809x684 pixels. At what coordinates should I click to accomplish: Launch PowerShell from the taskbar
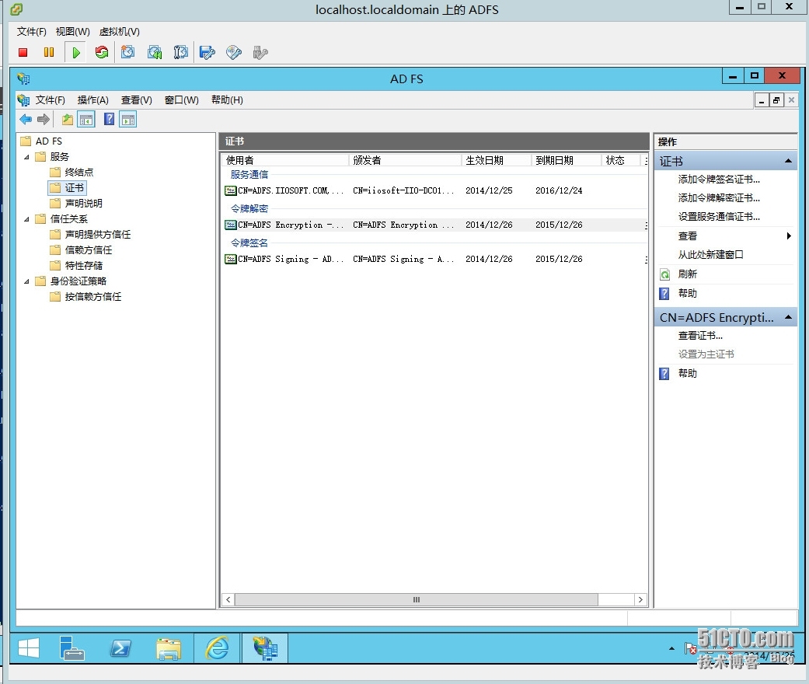coord(120,648)
